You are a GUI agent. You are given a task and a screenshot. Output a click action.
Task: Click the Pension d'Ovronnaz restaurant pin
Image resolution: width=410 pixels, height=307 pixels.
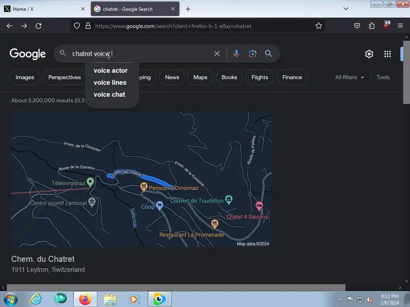[144, 187]
